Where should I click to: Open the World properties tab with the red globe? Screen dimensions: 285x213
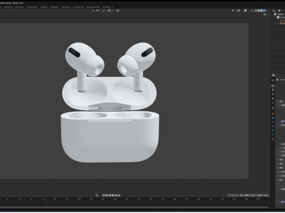tap(273, 103)
